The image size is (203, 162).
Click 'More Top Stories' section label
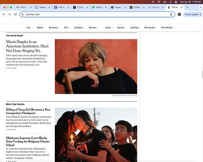[x=15, y=104]
